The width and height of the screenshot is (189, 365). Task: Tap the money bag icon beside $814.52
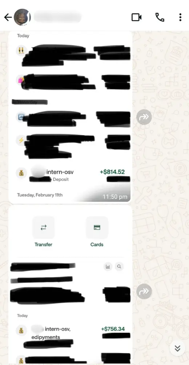click(x=21, y=173)
